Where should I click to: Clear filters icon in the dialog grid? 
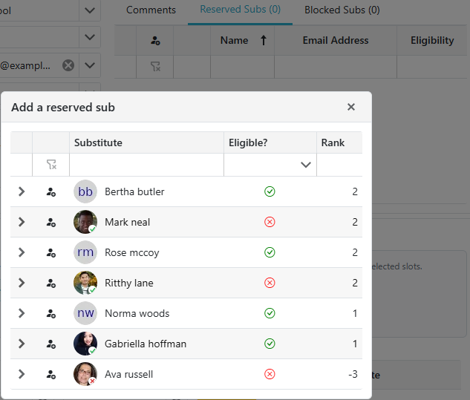click(51, 165)
